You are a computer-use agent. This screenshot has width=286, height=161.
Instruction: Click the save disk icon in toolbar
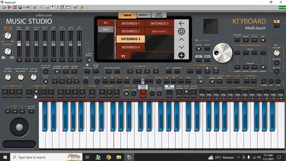[20, 8]
